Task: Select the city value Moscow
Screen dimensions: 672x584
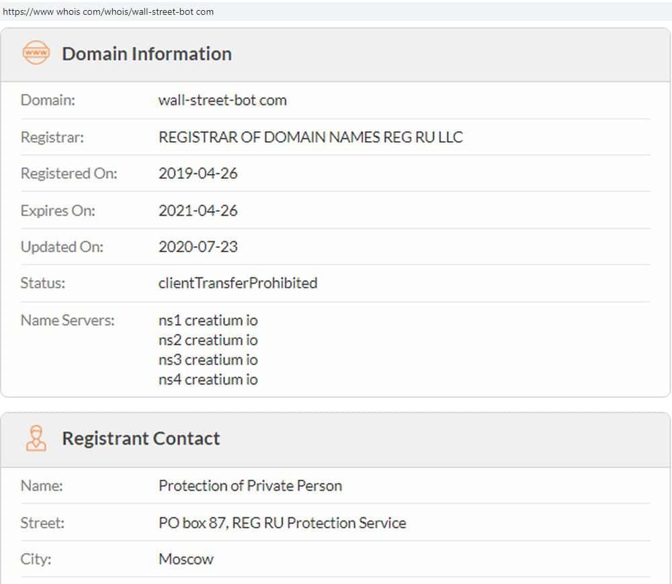Action: pyautogui.click(x=185, y=559)
